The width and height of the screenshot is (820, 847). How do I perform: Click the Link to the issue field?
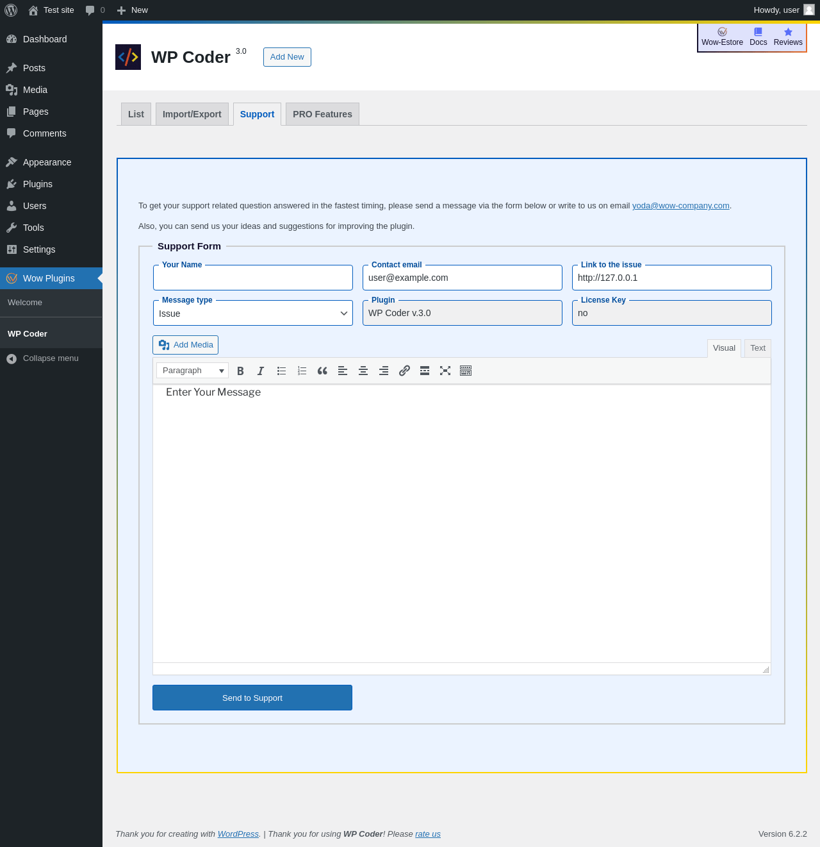[672, 278]
